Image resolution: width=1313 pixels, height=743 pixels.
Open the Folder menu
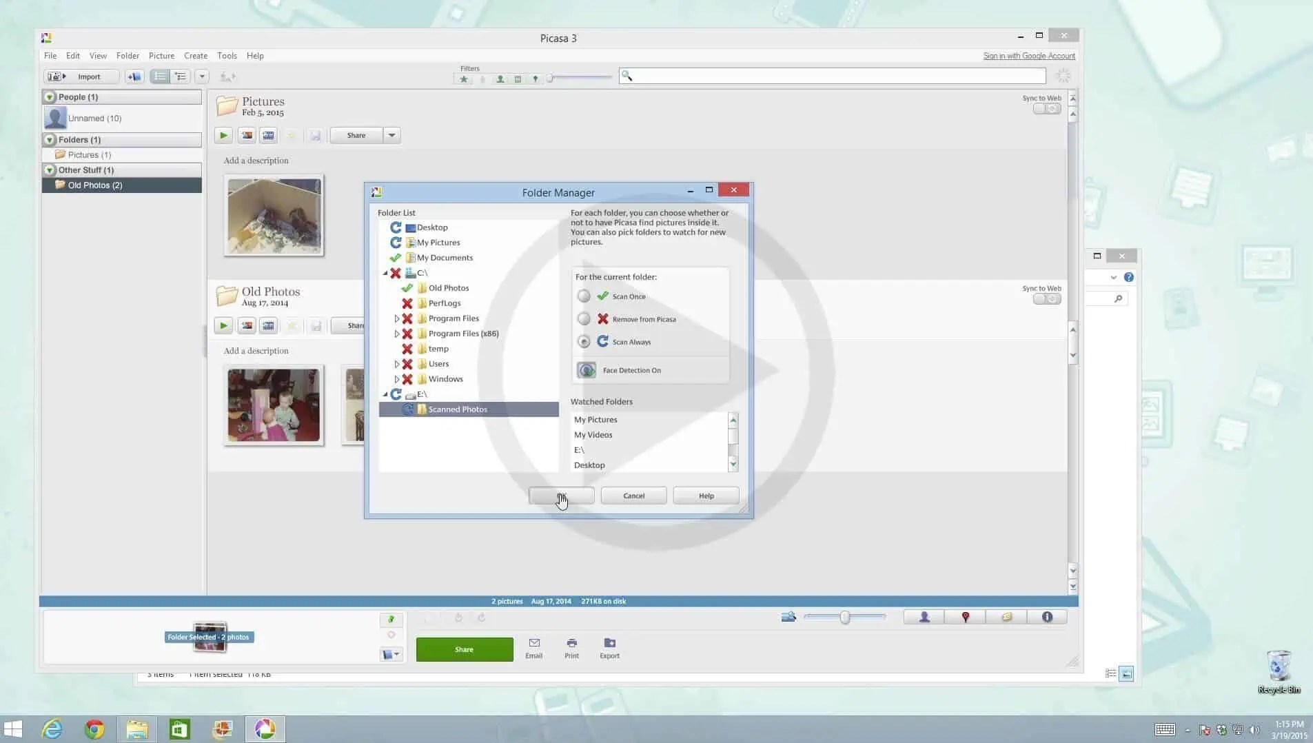(128, 56)
